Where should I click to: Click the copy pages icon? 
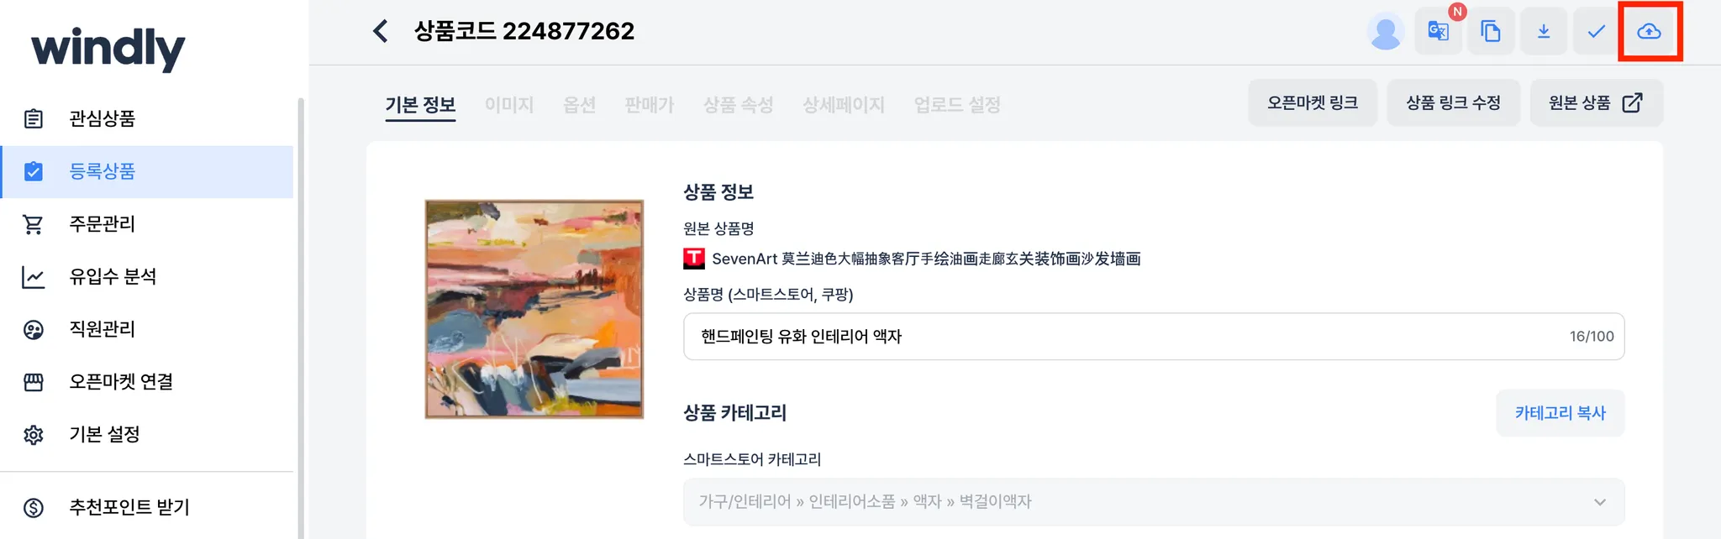point(1491,32)
